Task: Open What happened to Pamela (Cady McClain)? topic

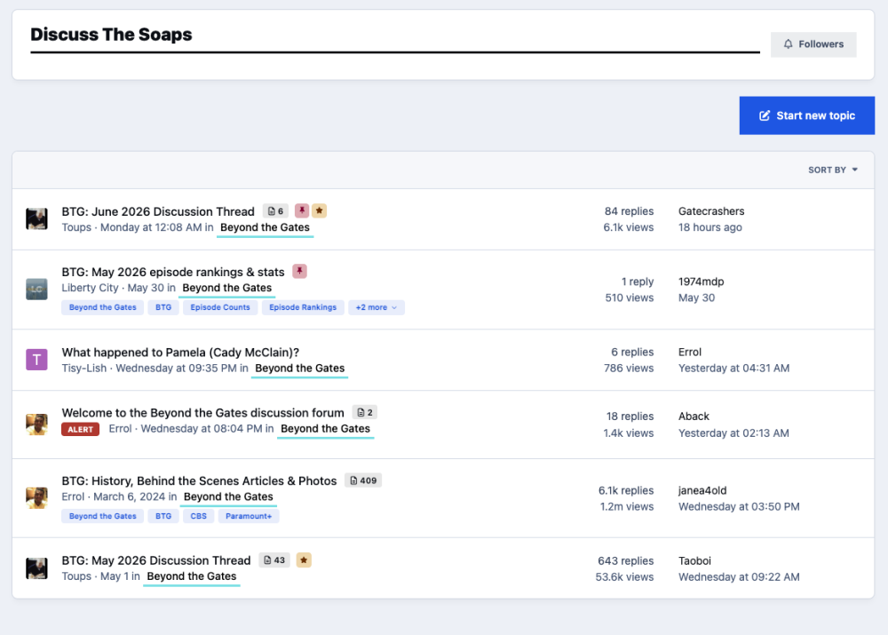Action: [180, 353]
